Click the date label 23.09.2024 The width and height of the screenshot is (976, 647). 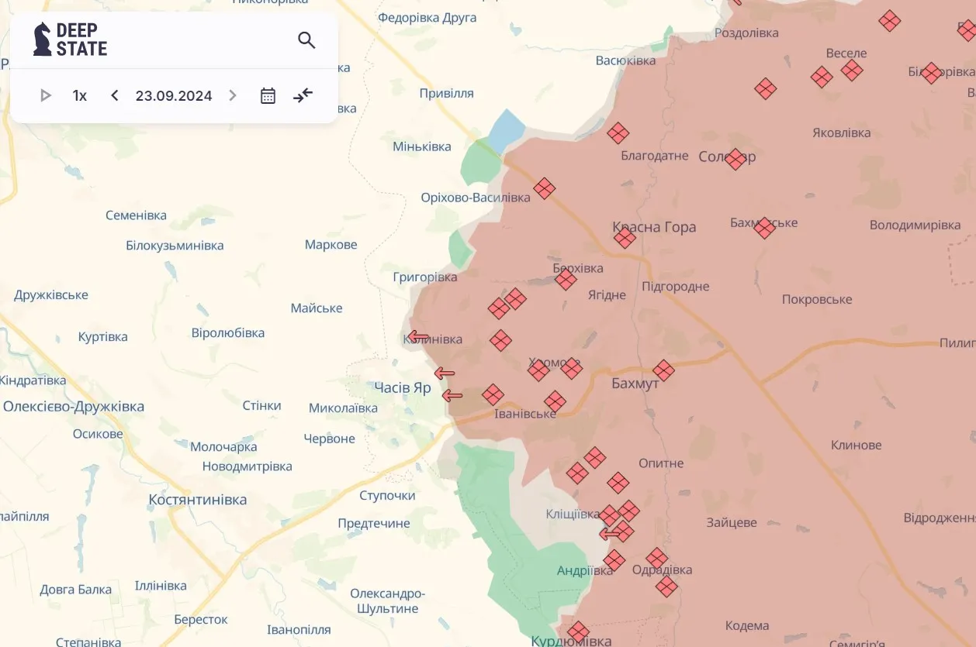click(173, 95)
